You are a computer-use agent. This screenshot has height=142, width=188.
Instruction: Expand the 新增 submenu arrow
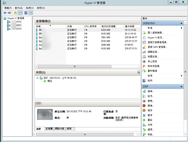click(181, 28)
